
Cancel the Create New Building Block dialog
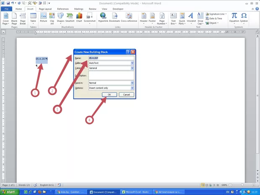(126, 94)
